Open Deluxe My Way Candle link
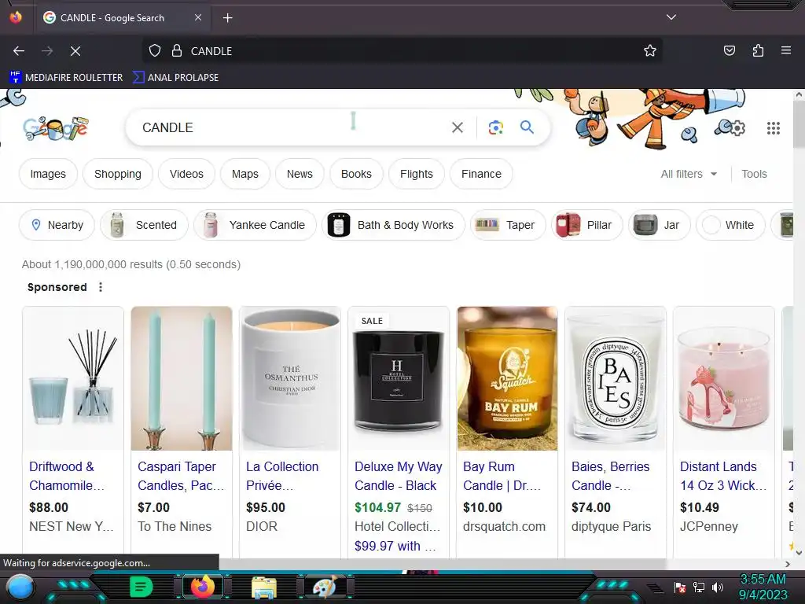This screenshot has height=604, width=805. click(399, 476)
